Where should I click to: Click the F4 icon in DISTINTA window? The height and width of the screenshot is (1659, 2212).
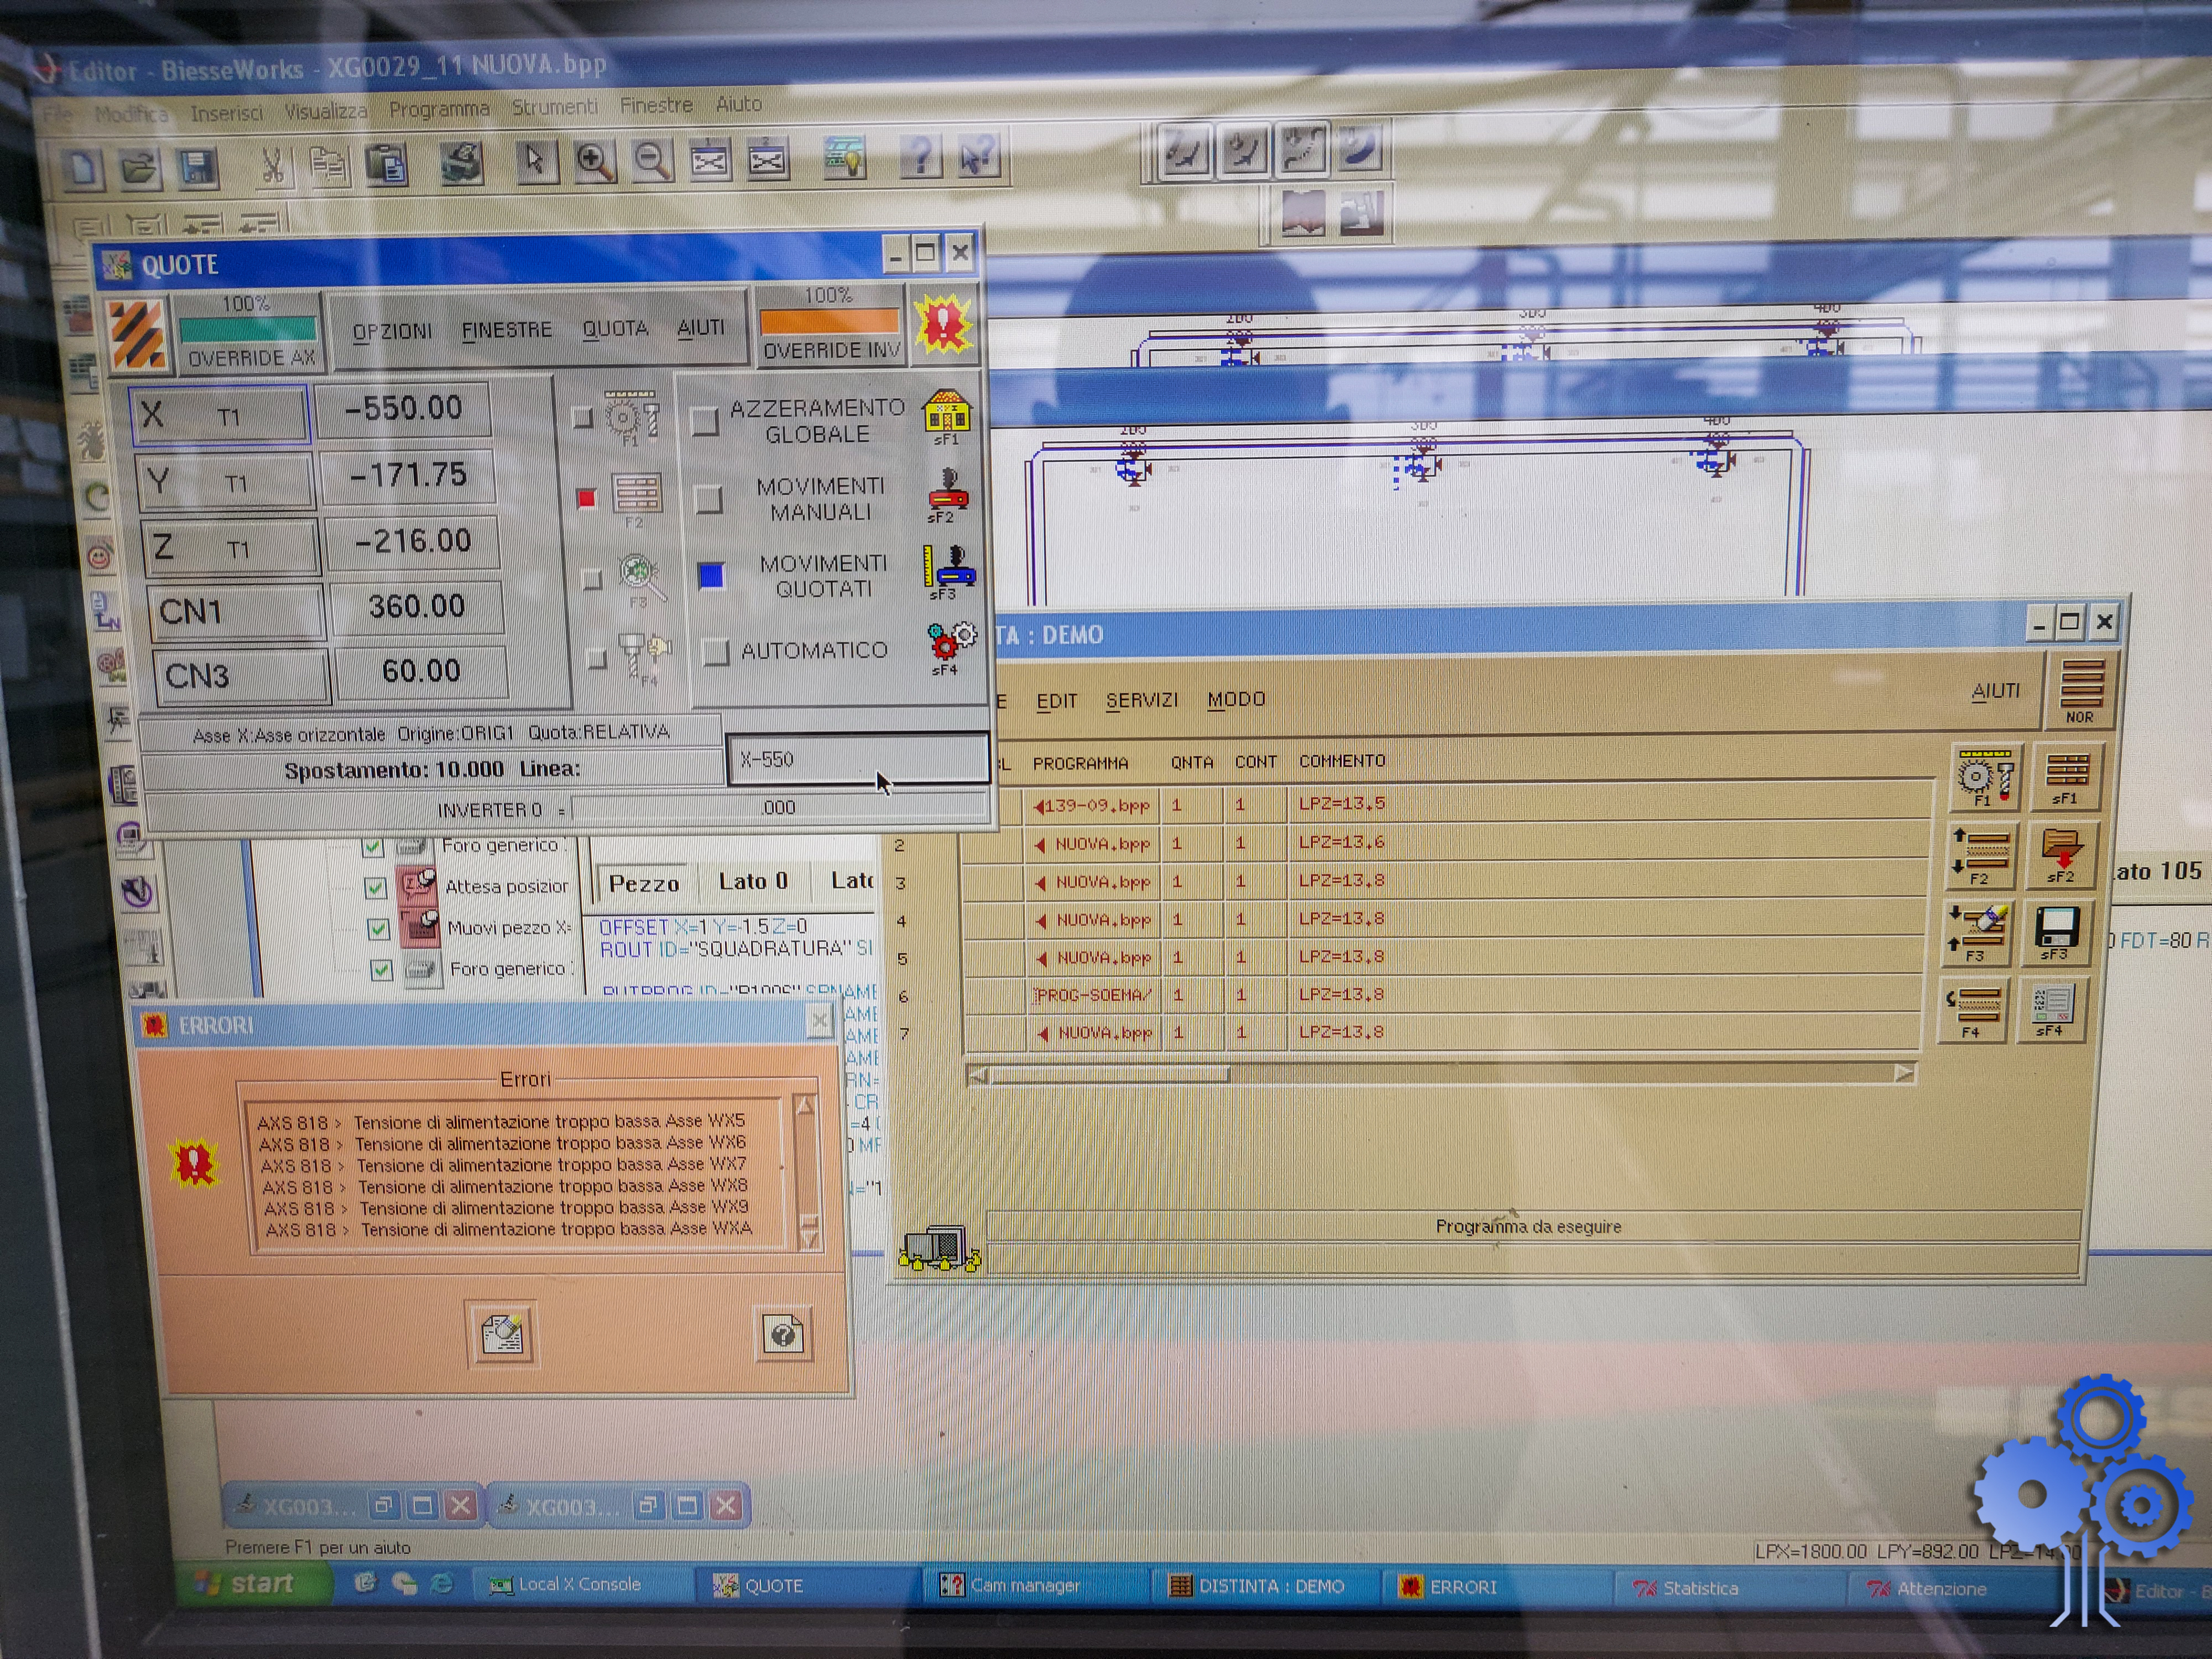click(x=1974, y=1010)
